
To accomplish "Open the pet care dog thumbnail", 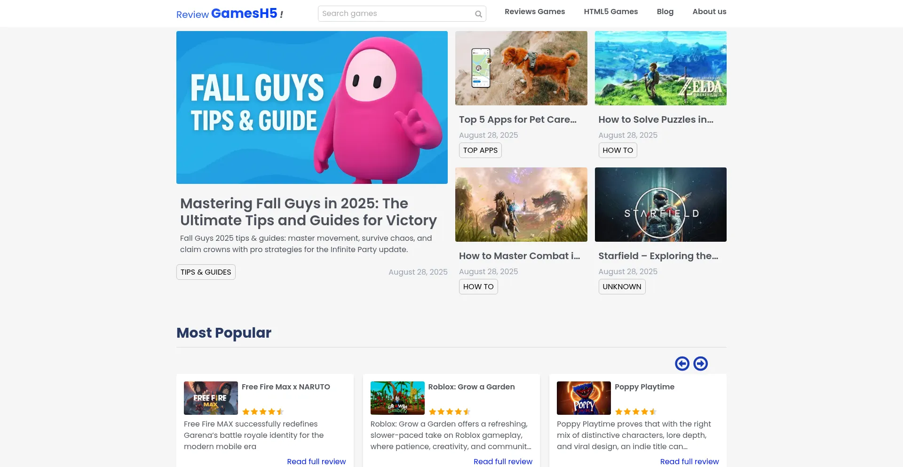I will [521, 68].
